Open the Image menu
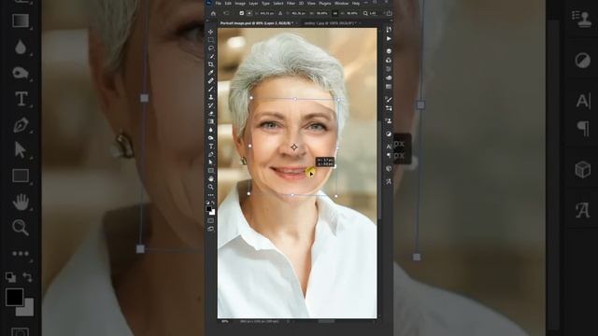The width and height of the screenshot is (598, 336). (x=240, y=3)
